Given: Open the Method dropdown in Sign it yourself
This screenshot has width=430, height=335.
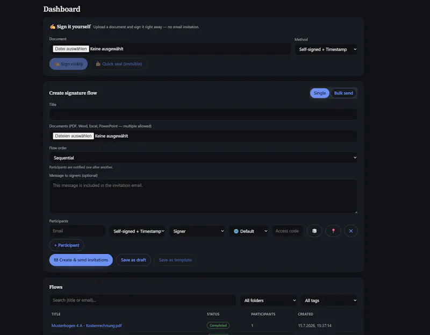Looking at the screenshot, I should (326, 49).
